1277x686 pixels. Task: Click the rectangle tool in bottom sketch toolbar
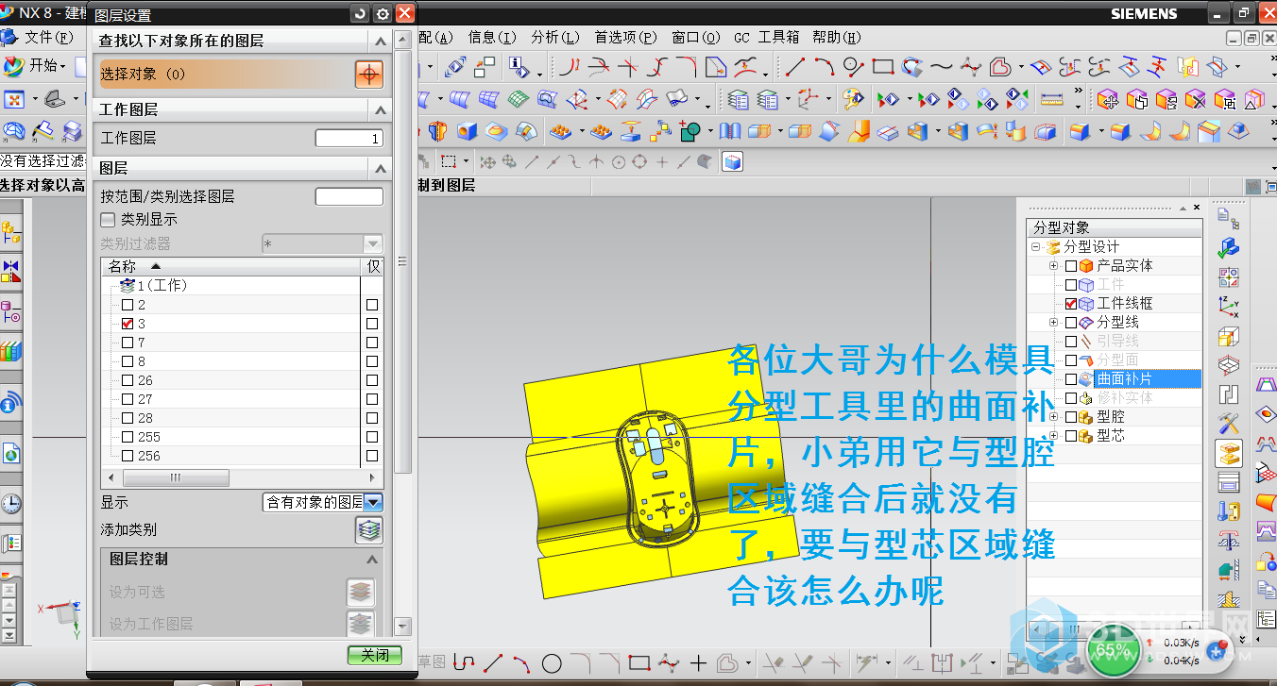[x=639, y=662]
